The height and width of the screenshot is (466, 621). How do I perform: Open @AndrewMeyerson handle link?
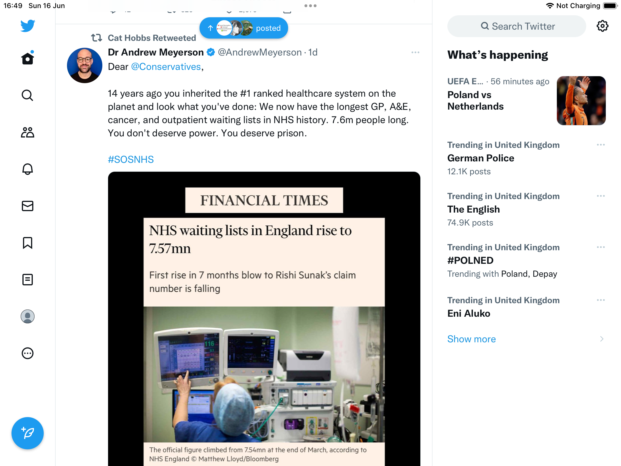click(260, 52)
